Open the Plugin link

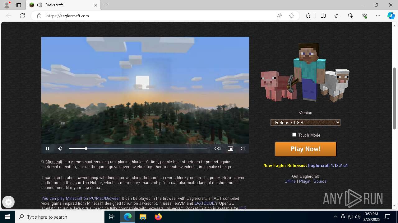[305, 181]
